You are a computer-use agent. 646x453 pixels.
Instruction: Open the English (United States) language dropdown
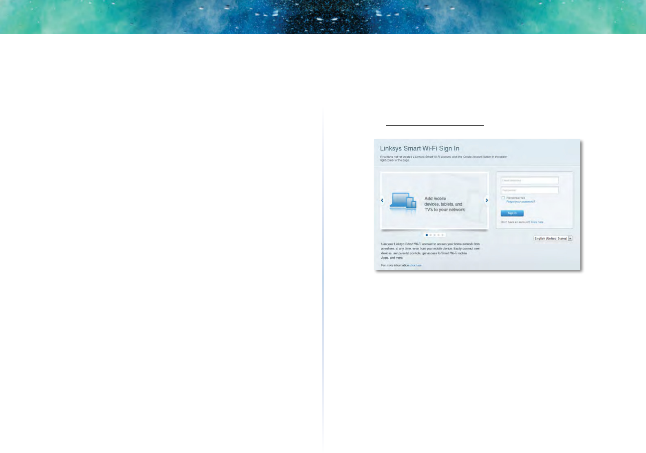[553, 239]
